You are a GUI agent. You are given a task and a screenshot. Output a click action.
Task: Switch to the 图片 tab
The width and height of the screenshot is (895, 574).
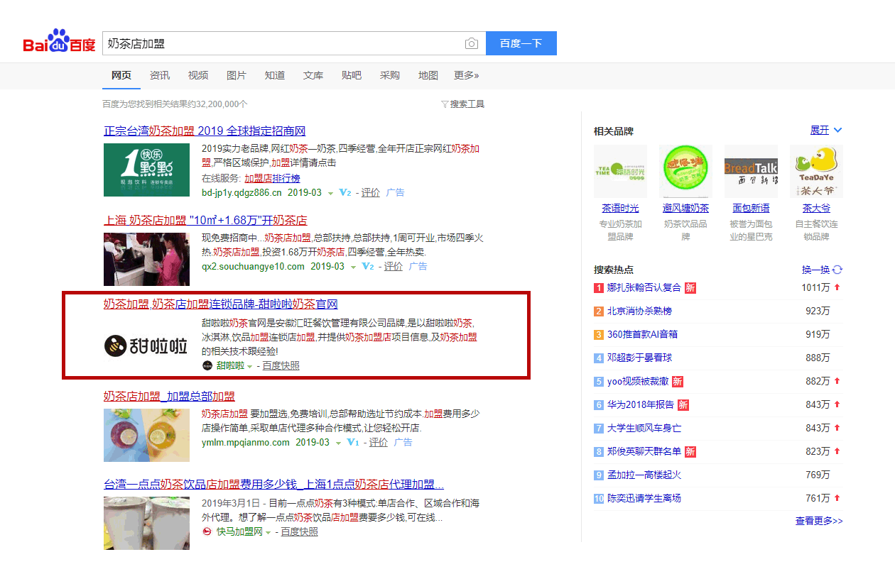pyautogui.click(x=237, y=75)
